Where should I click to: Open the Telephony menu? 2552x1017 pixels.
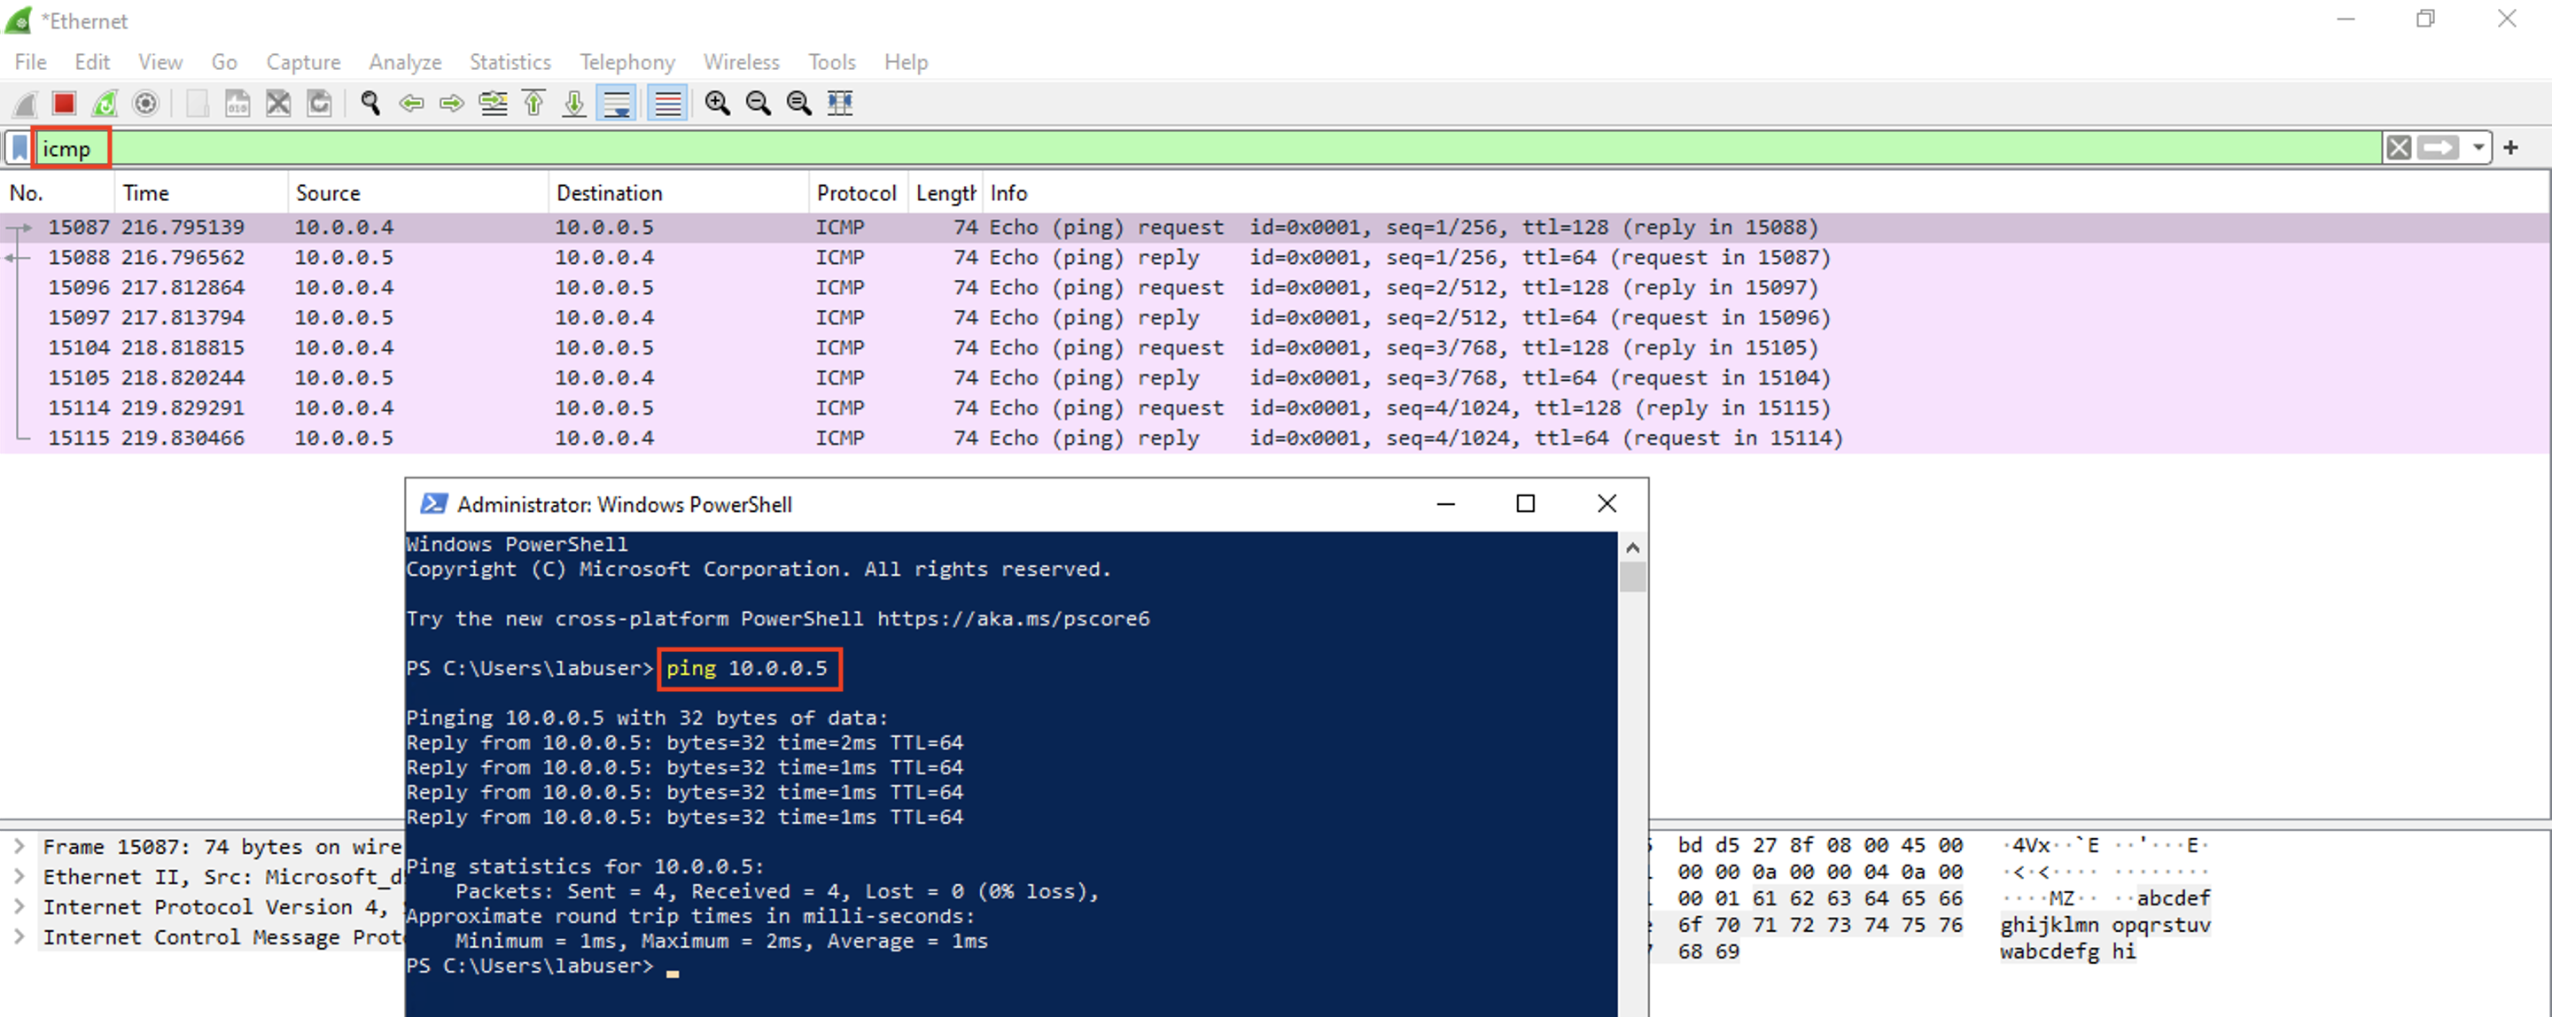(x=626, y=61)
